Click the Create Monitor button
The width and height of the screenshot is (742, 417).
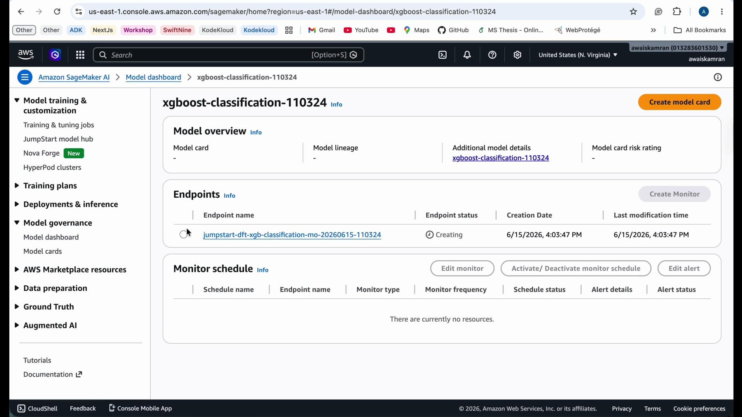coord(674,194)
